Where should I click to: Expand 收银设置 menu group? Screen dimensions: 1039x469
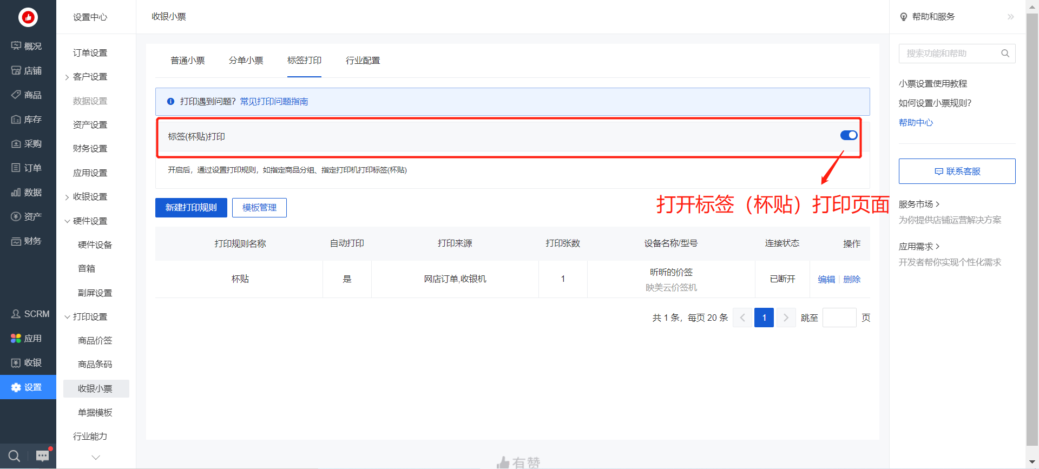pyautogui.click(x=67, y=197)
